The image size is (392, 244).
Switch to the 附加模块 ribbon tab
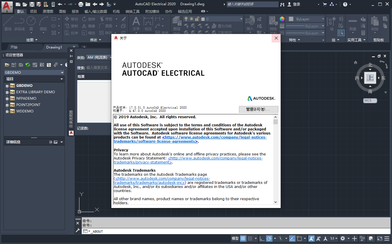pyautogui.click(x=153, y=11)
